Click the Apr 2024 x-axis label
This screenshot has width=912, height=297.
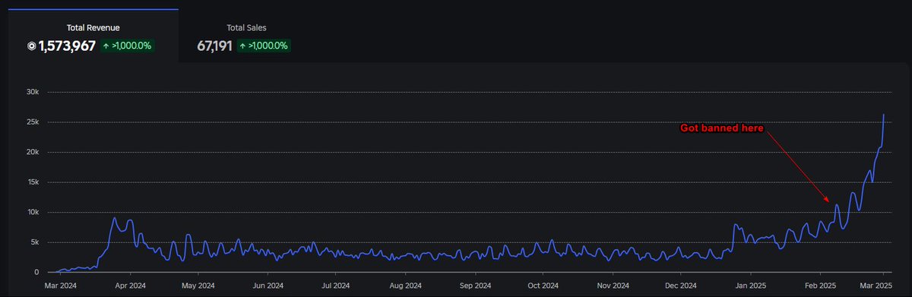click(x=130, y=286)
